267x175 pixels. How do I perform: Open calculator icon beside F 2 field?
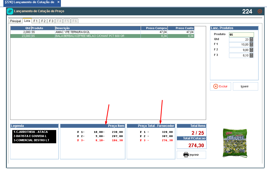[251, 50]
